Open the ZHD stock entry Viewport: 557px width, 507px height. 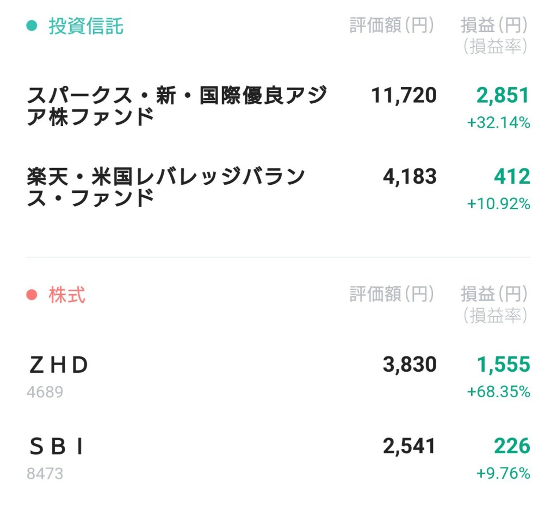(58, 366)
